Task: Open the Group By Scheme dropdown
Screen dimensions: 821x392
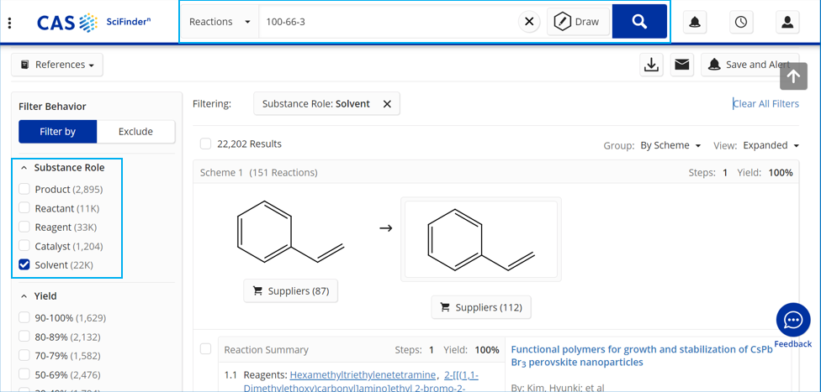Action: pos(670,145)
